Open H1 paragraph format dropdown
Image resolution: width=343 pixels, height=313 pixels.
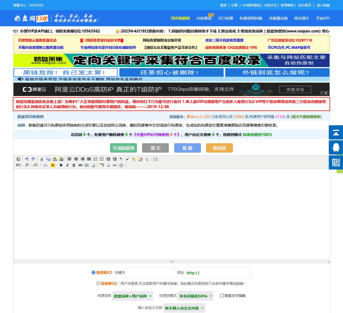[x=19, y=165]
